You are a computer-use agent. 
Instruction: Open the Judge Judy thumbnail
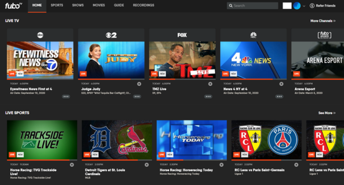(x=111, y=60)
